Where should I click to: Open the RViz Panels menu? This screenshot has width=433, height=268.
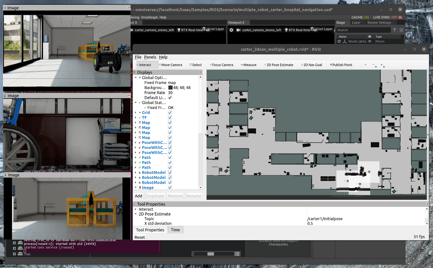coord(150,57)
